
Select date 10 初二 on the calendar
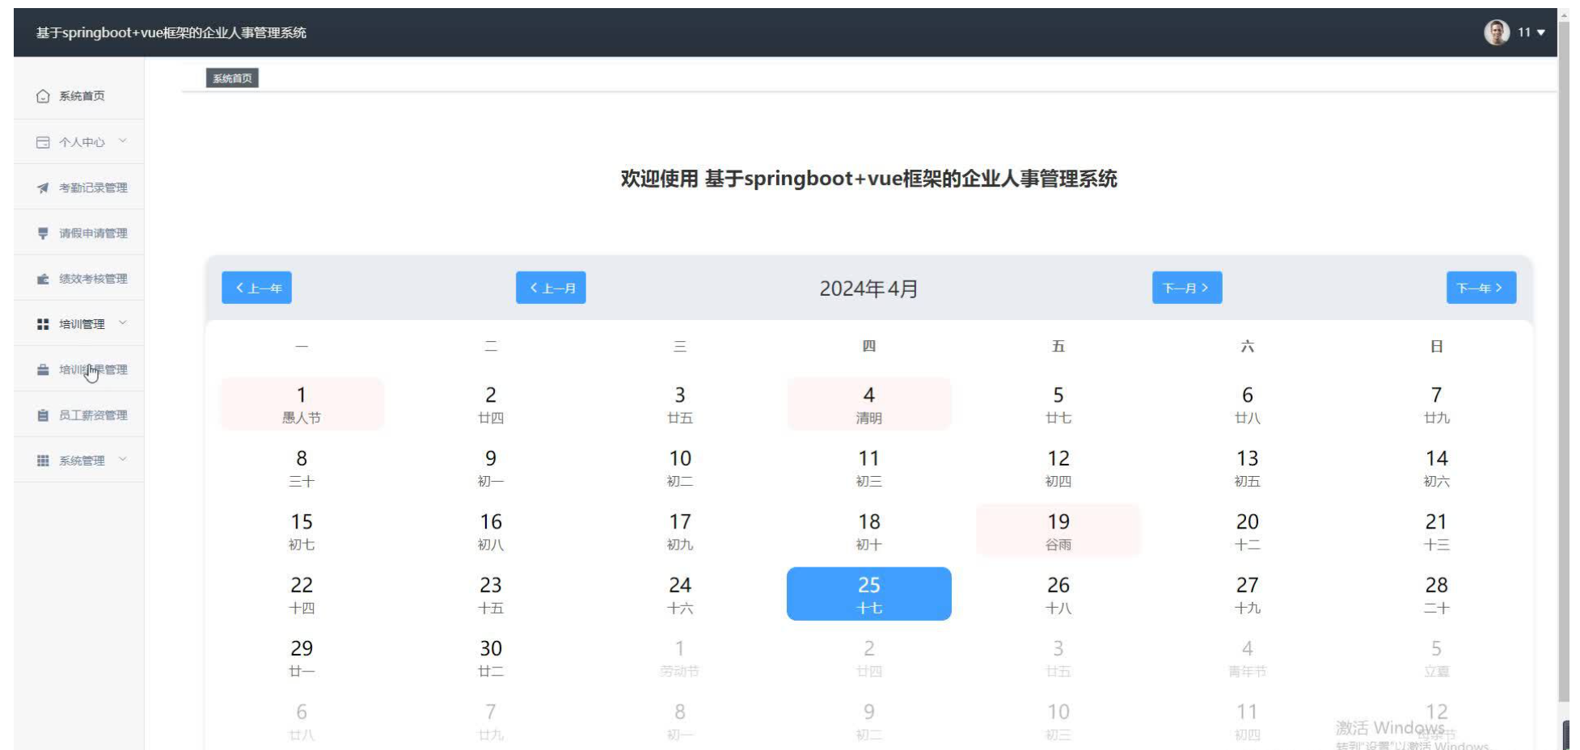point(680,467)
